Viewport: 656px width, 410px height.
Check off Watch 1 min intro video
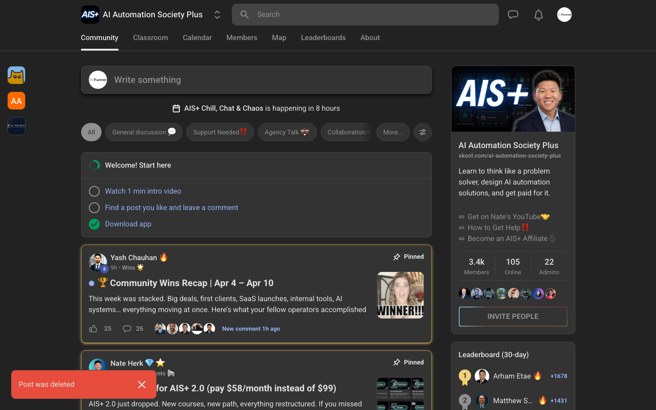click(94, 191)
